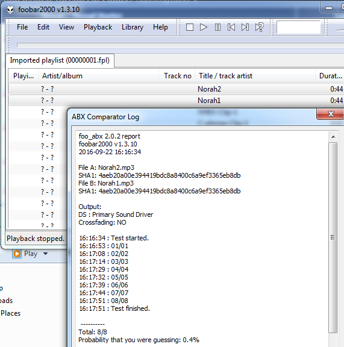Open the Playback menu
This screenshot has height=347, width=344.
(x=98, y=27)
